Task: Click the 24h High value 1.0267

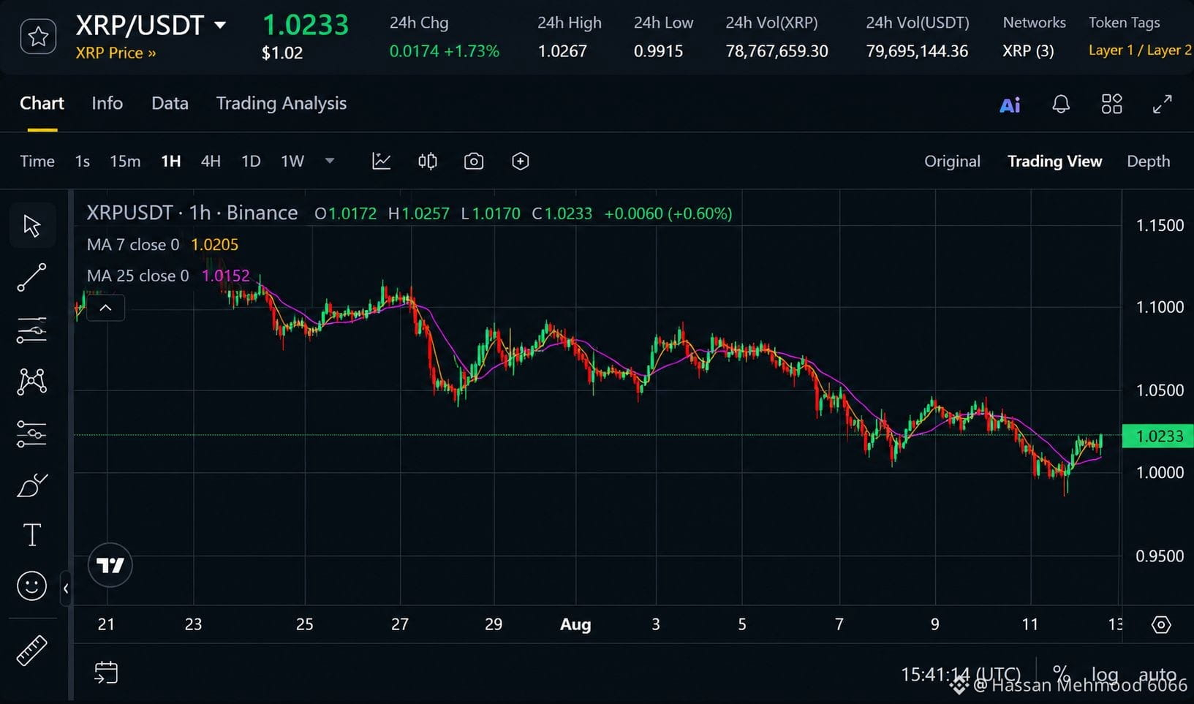Action: coord(562,51)
